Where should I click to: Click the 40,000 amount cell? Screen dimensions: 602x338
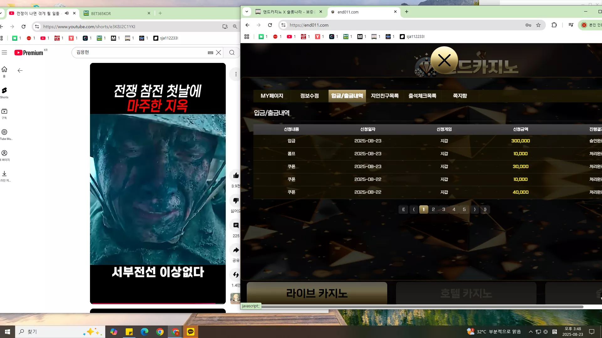(520, 192)
